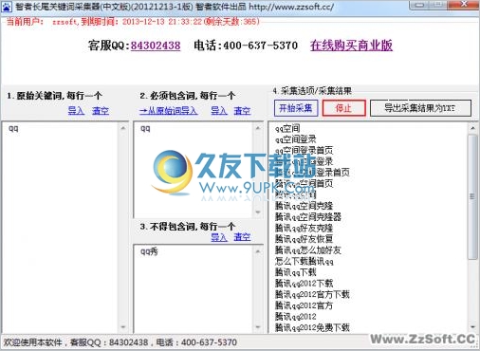Open customer service QQ link 84302438
The height and width of the screenshot is (351, 480).
coord(156,46)
